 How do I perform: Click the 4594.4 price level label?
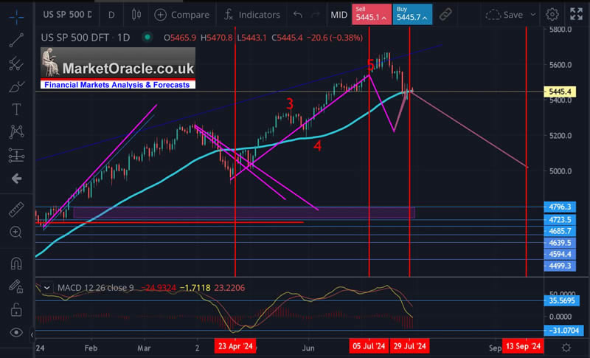click(x=560, y=255)
